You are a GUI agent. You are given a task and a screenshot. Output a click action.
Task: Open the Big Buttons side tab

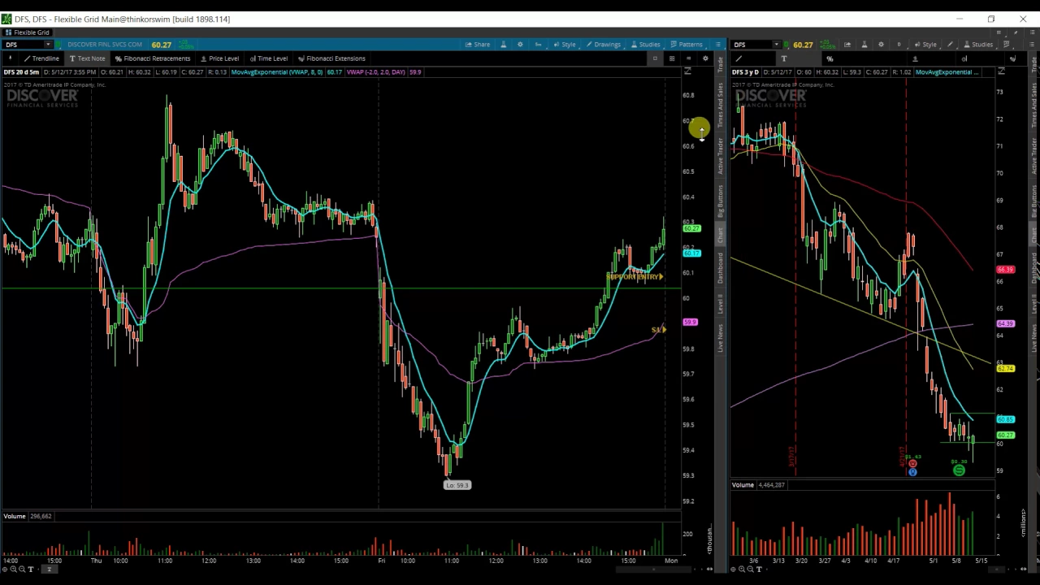[x=720, y=201]
